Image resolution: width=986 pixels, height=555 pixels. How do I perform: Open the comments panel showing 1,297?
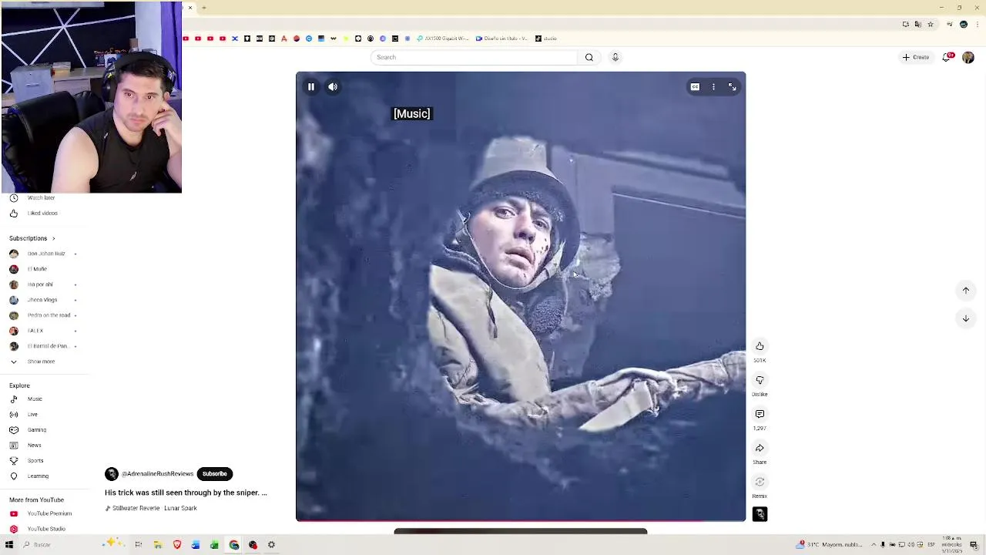760,414
